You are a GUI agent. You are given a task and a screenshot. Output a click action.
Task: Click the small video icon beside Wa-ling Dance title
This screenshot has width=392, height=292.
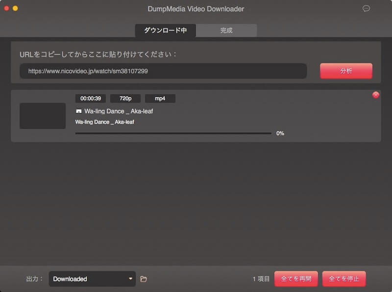79,111
